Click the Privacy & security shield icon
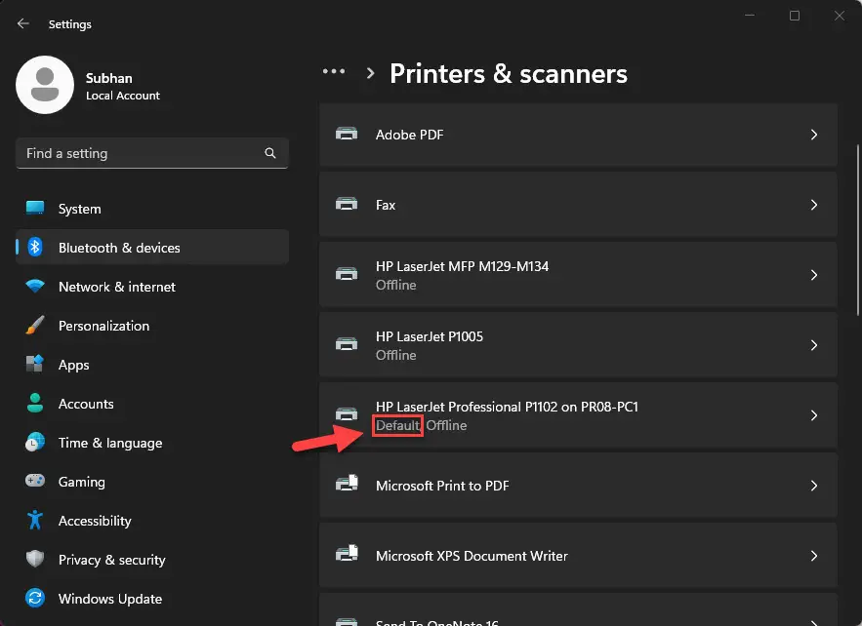This screenshot has width=862, height=626. click(x=35, y=560)
